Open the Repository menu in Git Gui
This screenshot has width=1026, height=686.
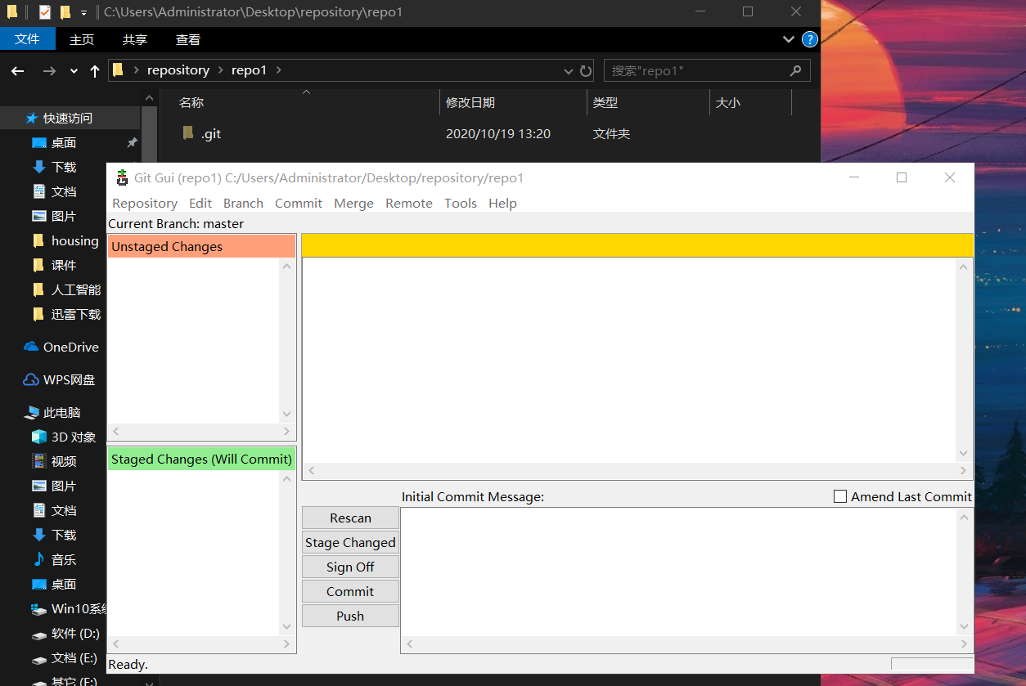145,203
